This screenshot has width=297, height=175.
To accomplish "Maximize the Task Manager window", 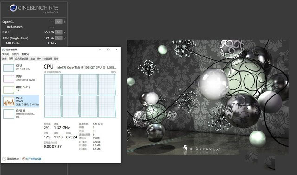I will click(x=108, y=50).
